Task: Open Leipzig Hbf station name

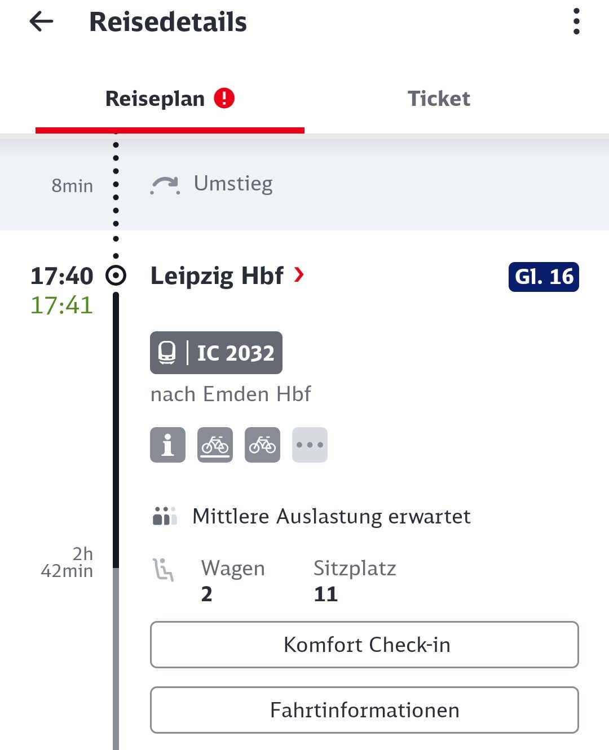Action: pyautogui.click(x=217, y=276)
